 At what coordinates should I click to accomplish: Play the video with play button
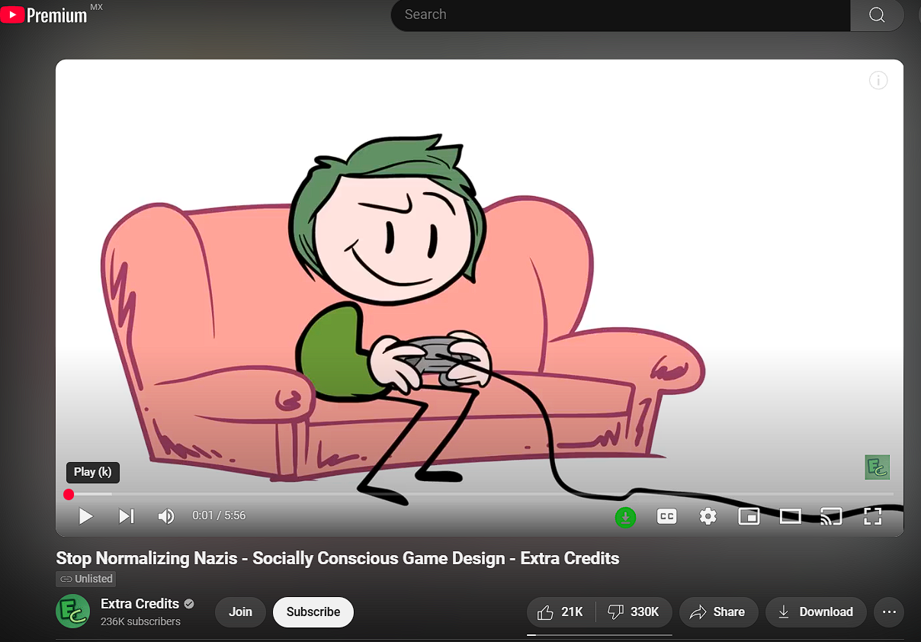pyautogui.click(x=85, y=516)
